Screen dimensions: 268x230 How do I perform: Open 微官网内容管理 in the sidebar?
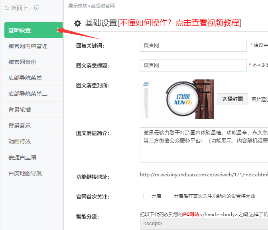tap(28, 46)
